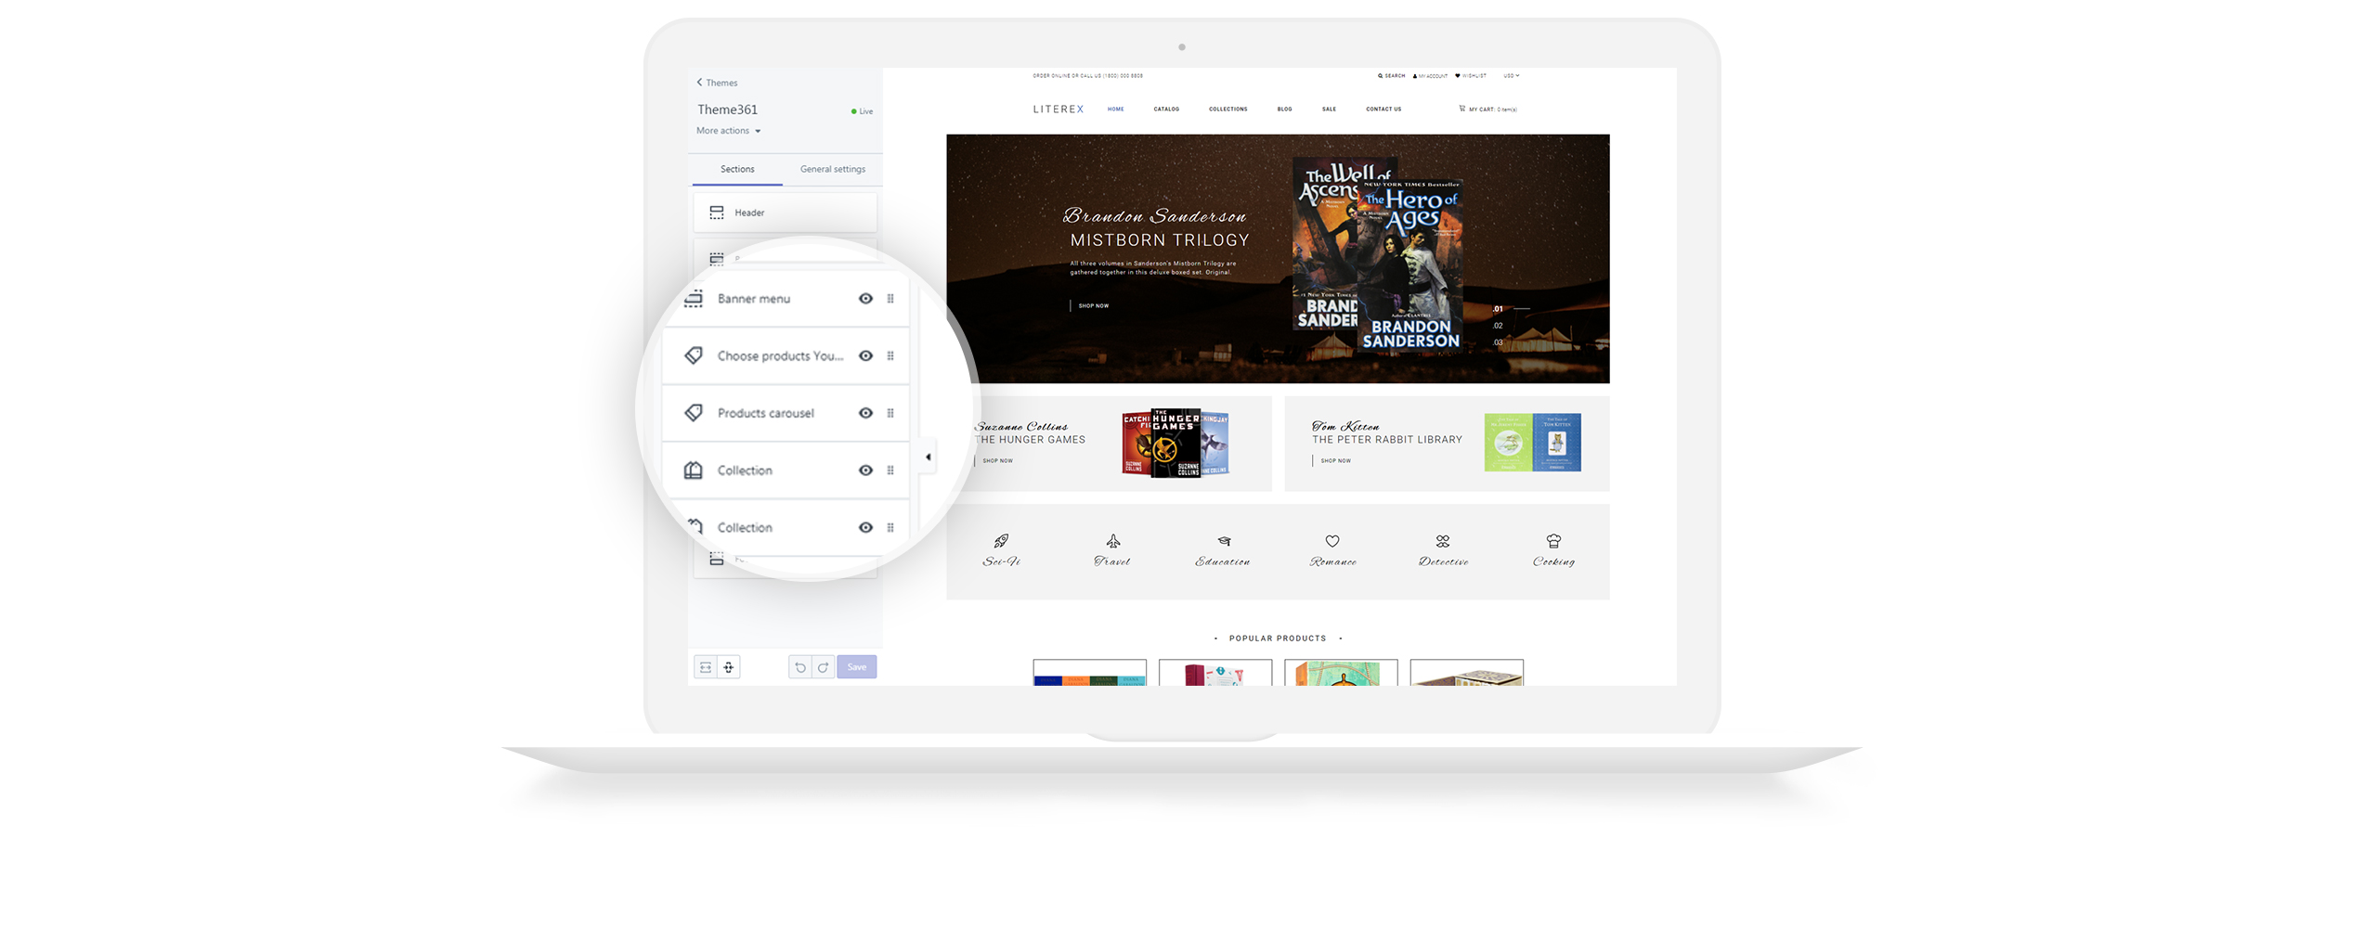
Task: Open the More actions dropdown
Action: [x=729, y=131]
